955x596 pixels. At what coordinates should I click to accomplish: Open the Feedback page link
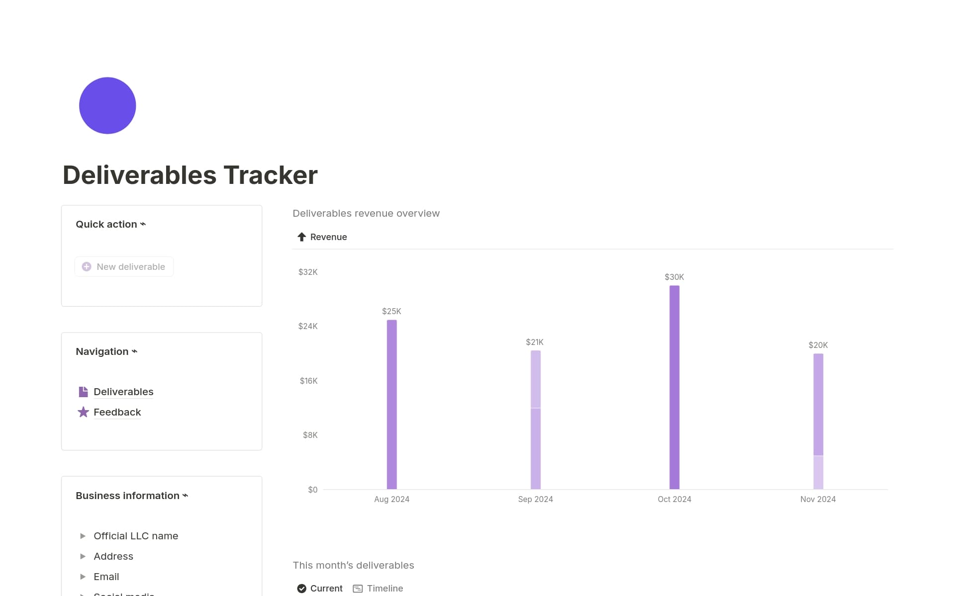tap(117, 412)
